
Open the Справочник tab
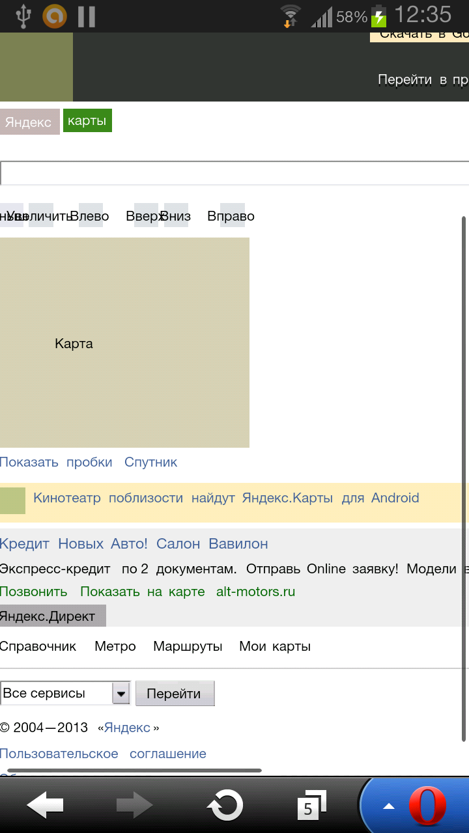38,647
